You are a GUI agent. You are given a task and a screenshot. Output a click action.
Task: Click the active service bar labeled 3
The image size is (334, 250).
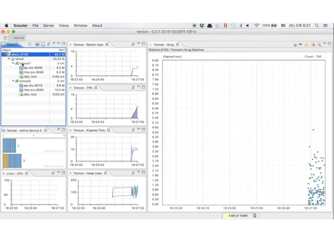click(12, 161)
